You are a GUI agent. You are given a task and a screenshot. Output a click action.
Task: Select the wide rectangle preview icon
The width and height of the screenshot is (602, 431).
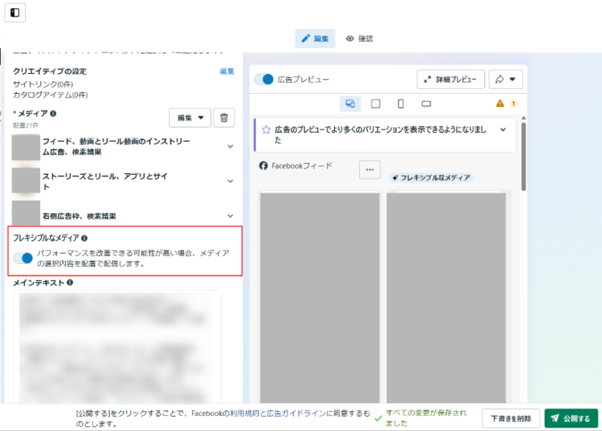pyautogui.click(x=426, y=104)
